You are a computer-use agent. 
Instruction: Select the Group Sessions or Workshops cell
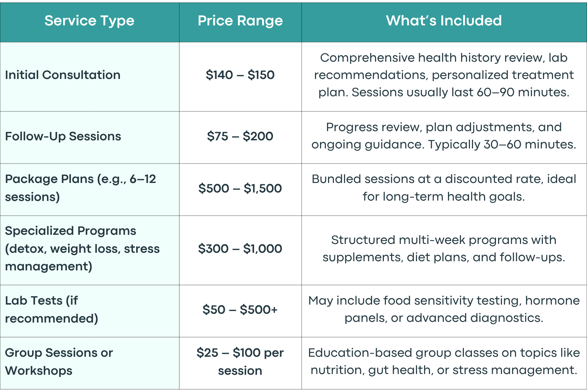tap(90, 363)
